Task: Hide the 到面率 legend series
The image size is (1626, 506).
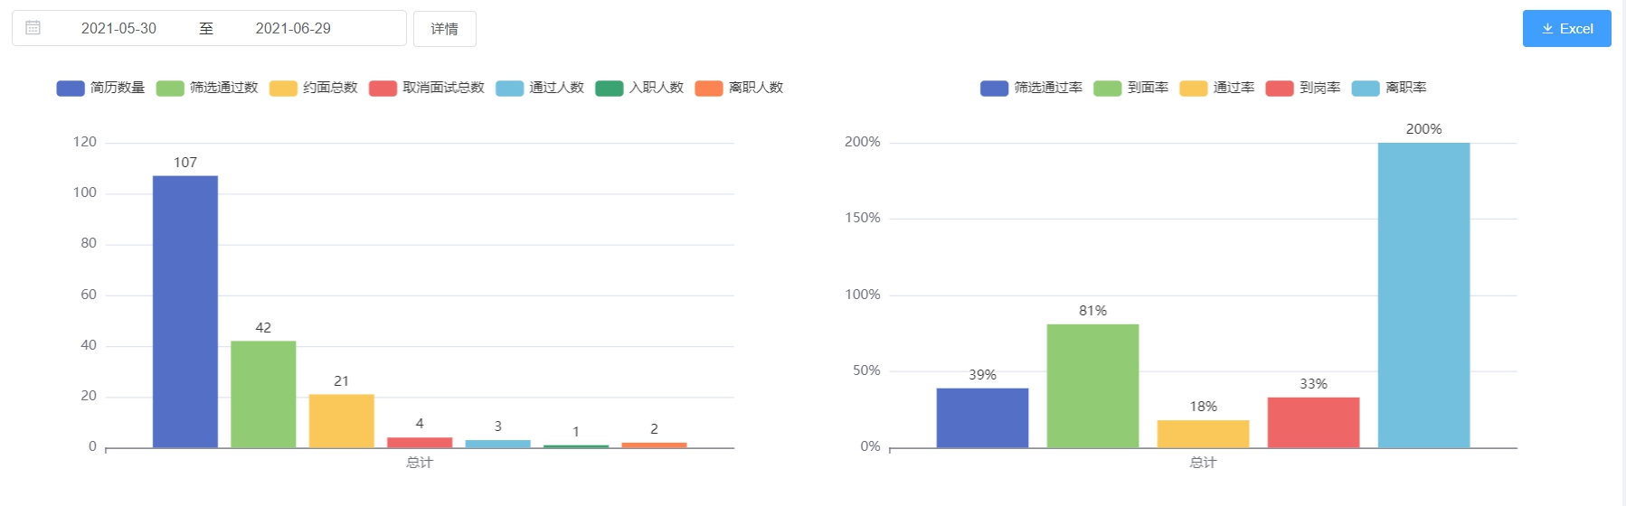Action: 1131,88
